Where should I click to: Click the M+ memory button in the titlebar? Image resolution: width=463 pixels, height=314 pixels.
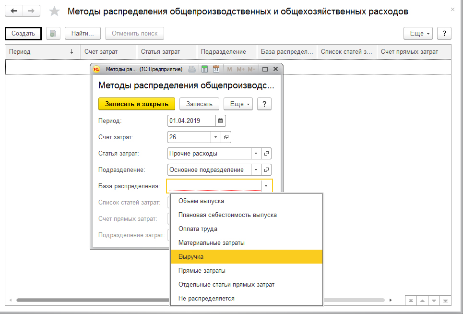coord(240,69)
